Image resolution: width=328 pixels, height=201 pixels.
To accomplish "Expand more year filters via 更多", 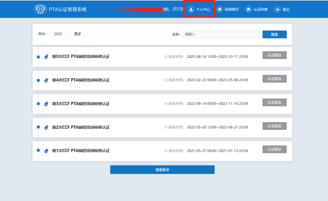I will tap(77, 34).
